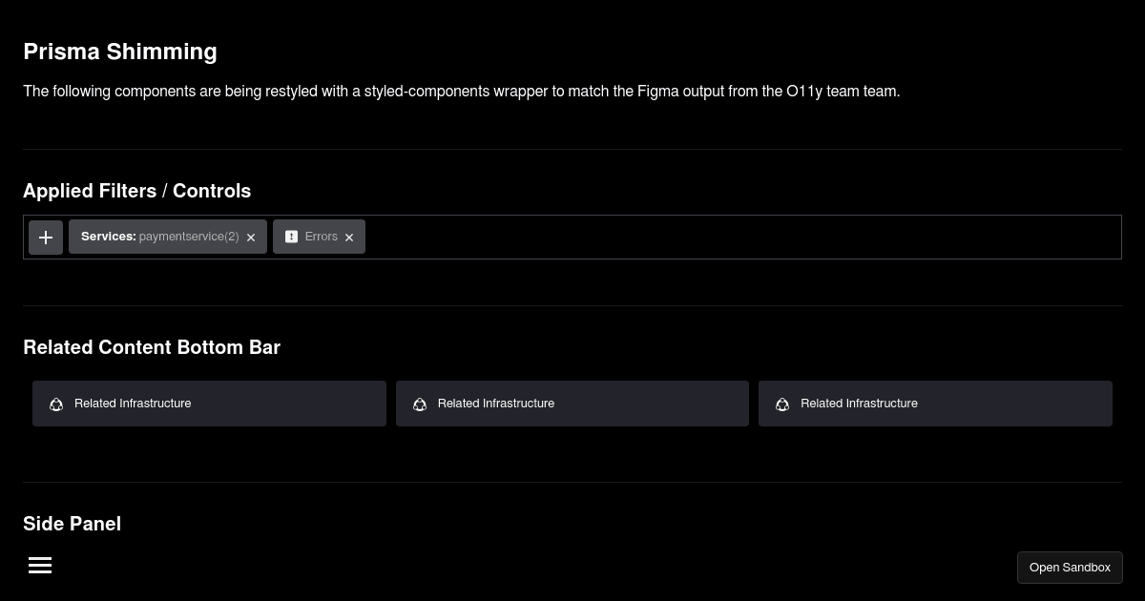Screen dimensions: 1145x601
Task: Click the Prisma Shimming page title
Action: pos(120,52)
